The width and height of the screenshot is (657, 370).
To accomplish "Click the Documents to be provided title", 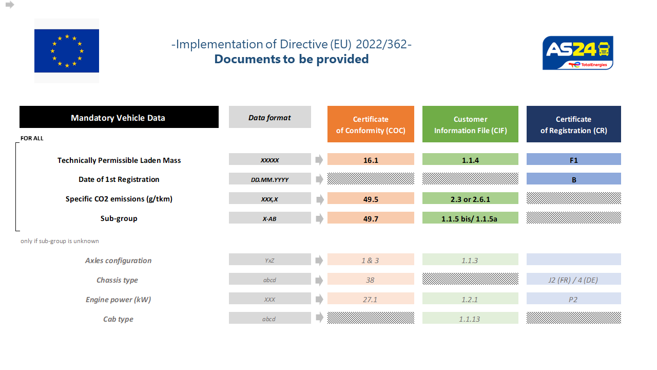I will click(x=291, y=59).
